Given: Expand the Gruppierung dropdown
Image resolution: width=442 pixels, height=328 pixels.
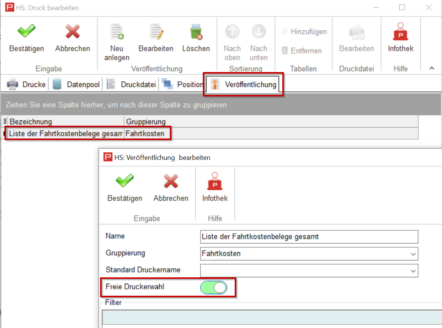Looking at the screenshot, I should (x=413, y=254).
